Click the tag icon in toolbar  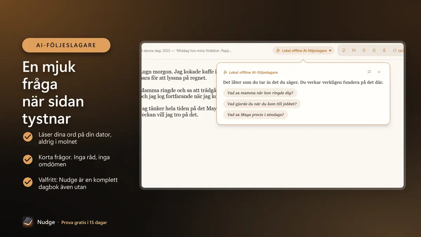click(394, 51)
